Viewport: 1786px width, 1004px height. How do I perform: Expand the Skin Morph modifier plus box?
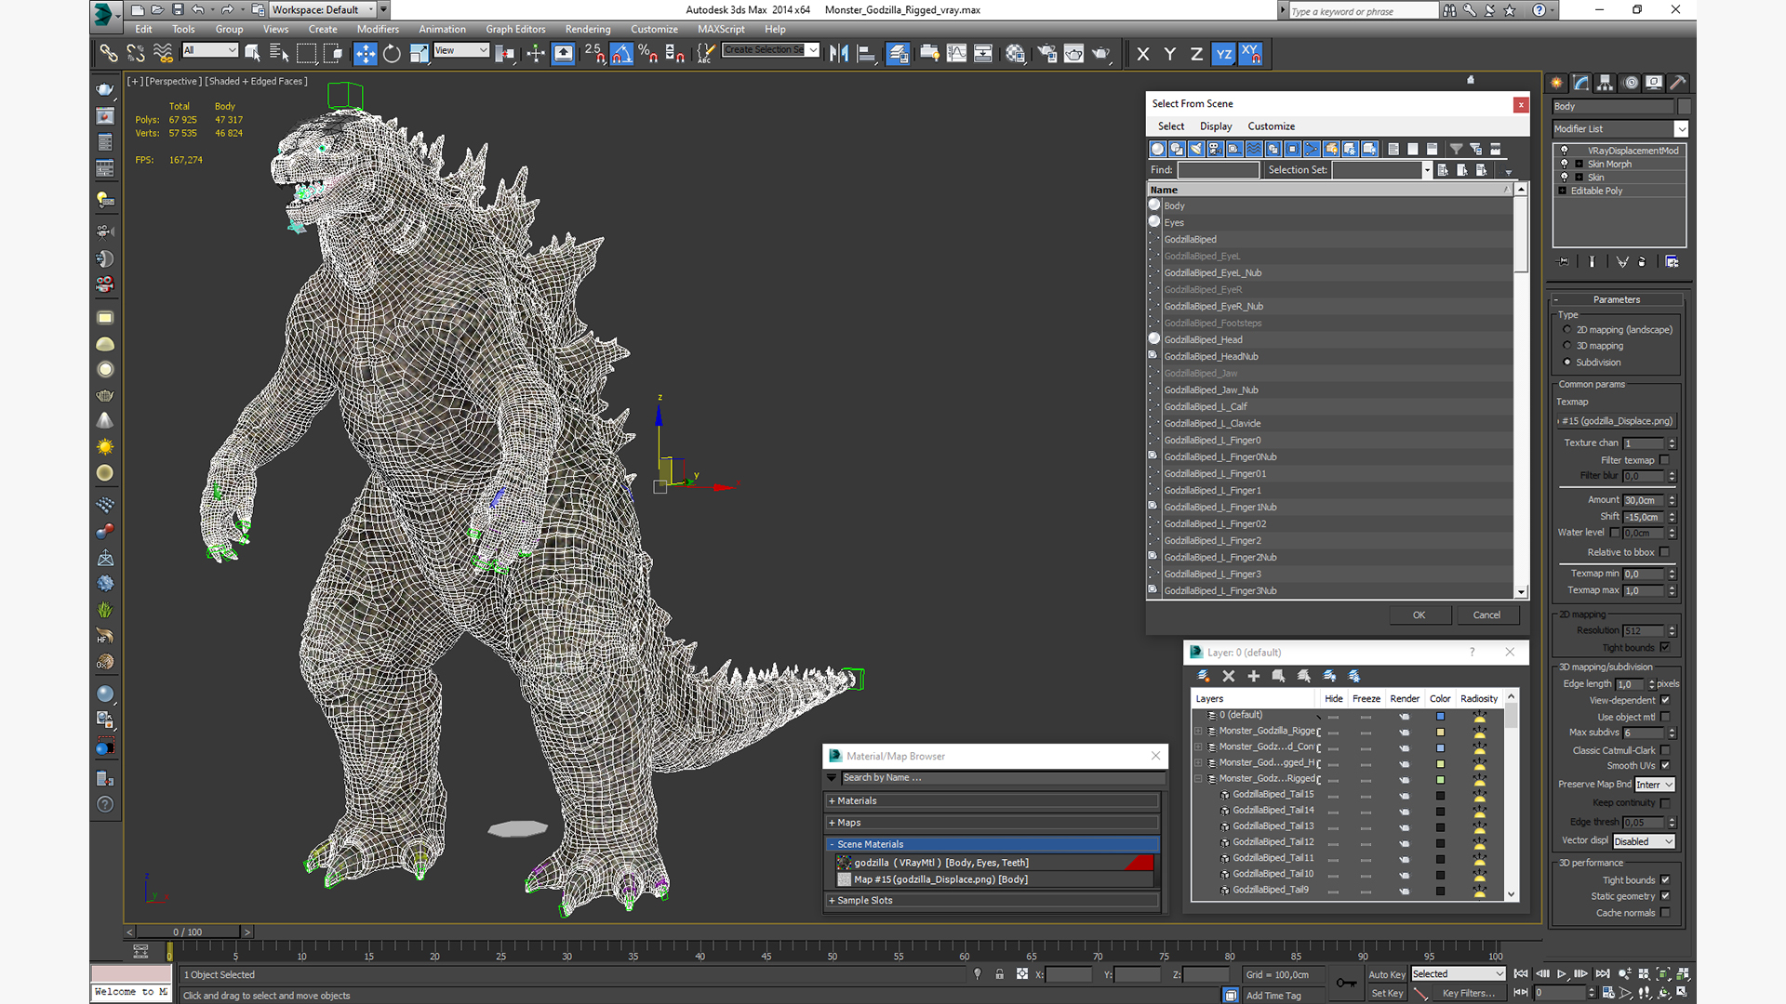[1579, 165]
